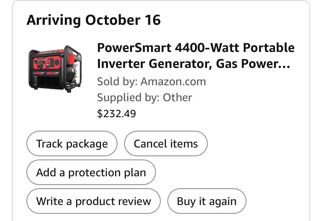Select the $232.49 price text
The height and width of the screenshot is (221, 322).
(116, 114)
